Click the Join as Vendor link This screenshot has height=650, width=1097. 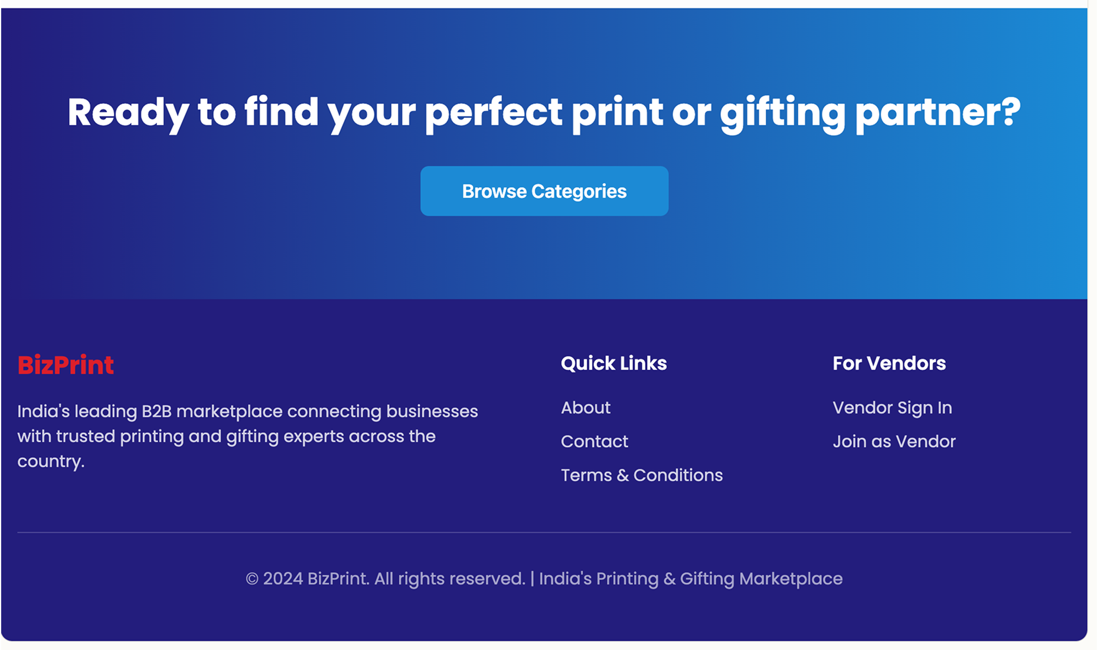893,441
